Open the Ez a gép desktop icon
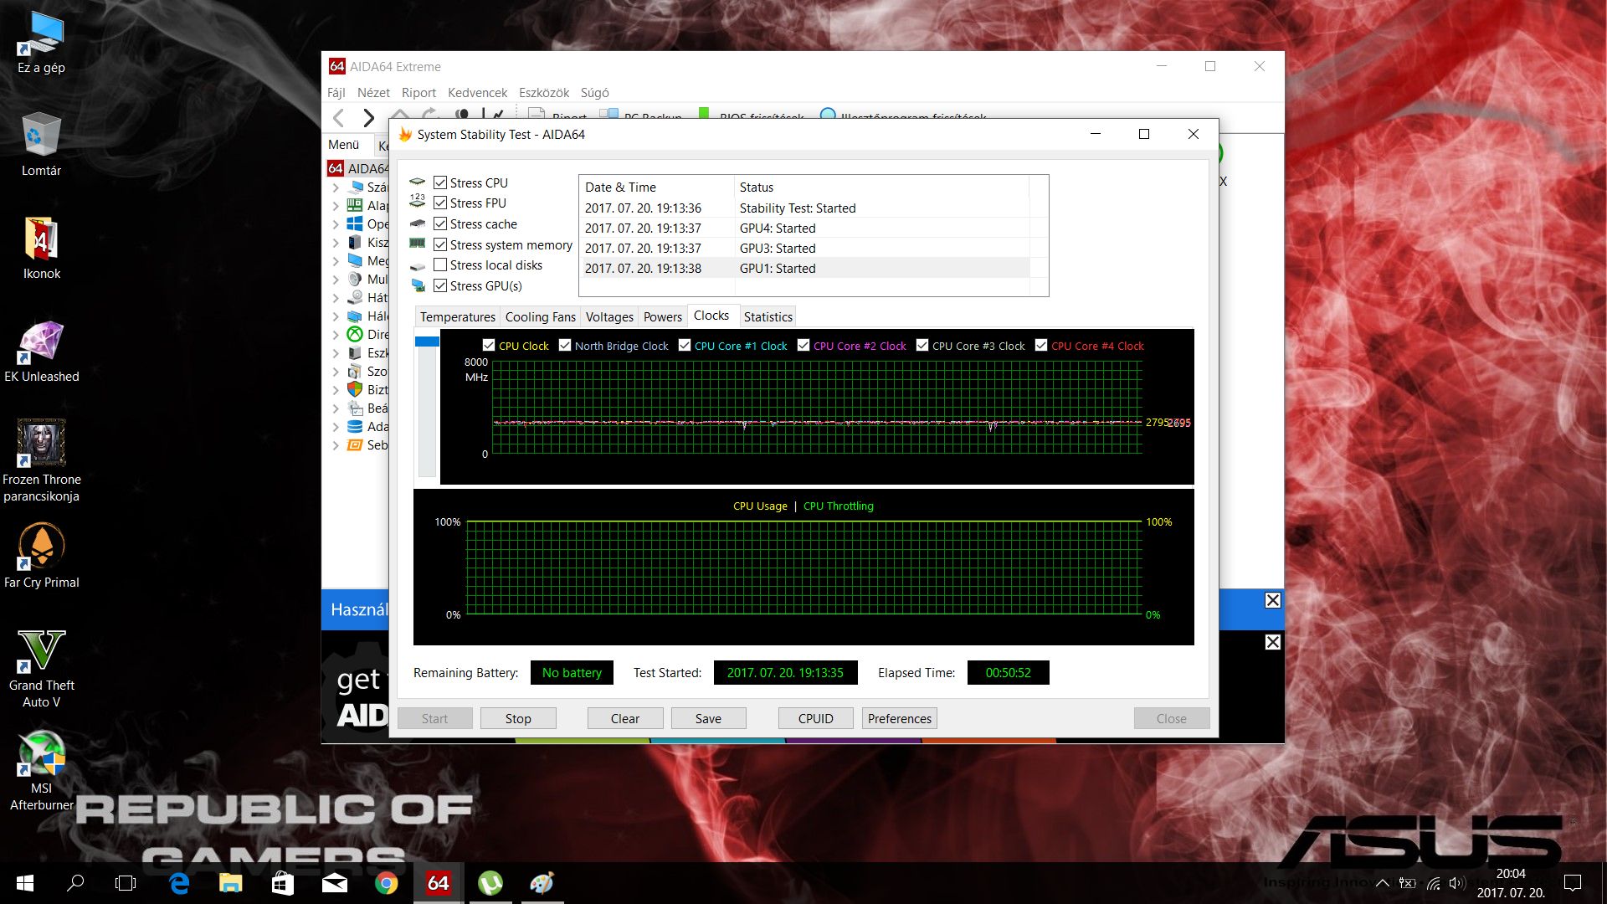The height and width of the screenshot is (904, 1607). [x=41, y=44]
